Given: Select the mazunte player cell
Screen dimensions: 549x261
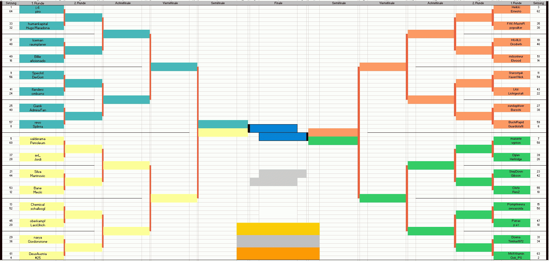Looking at the screenshot, I should (x=512, y=139).
